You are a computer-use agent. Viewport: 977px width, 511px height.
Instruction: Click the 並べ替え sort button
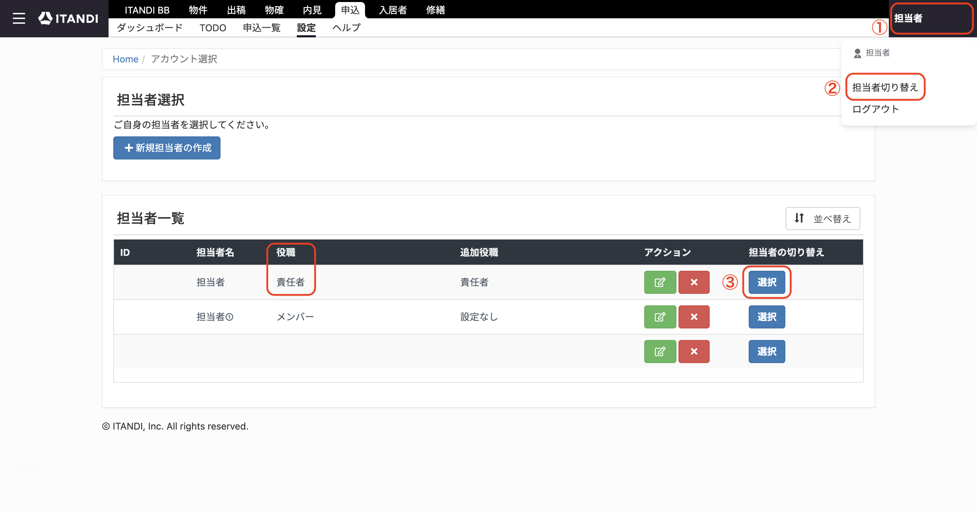click(x=823, y=219)
